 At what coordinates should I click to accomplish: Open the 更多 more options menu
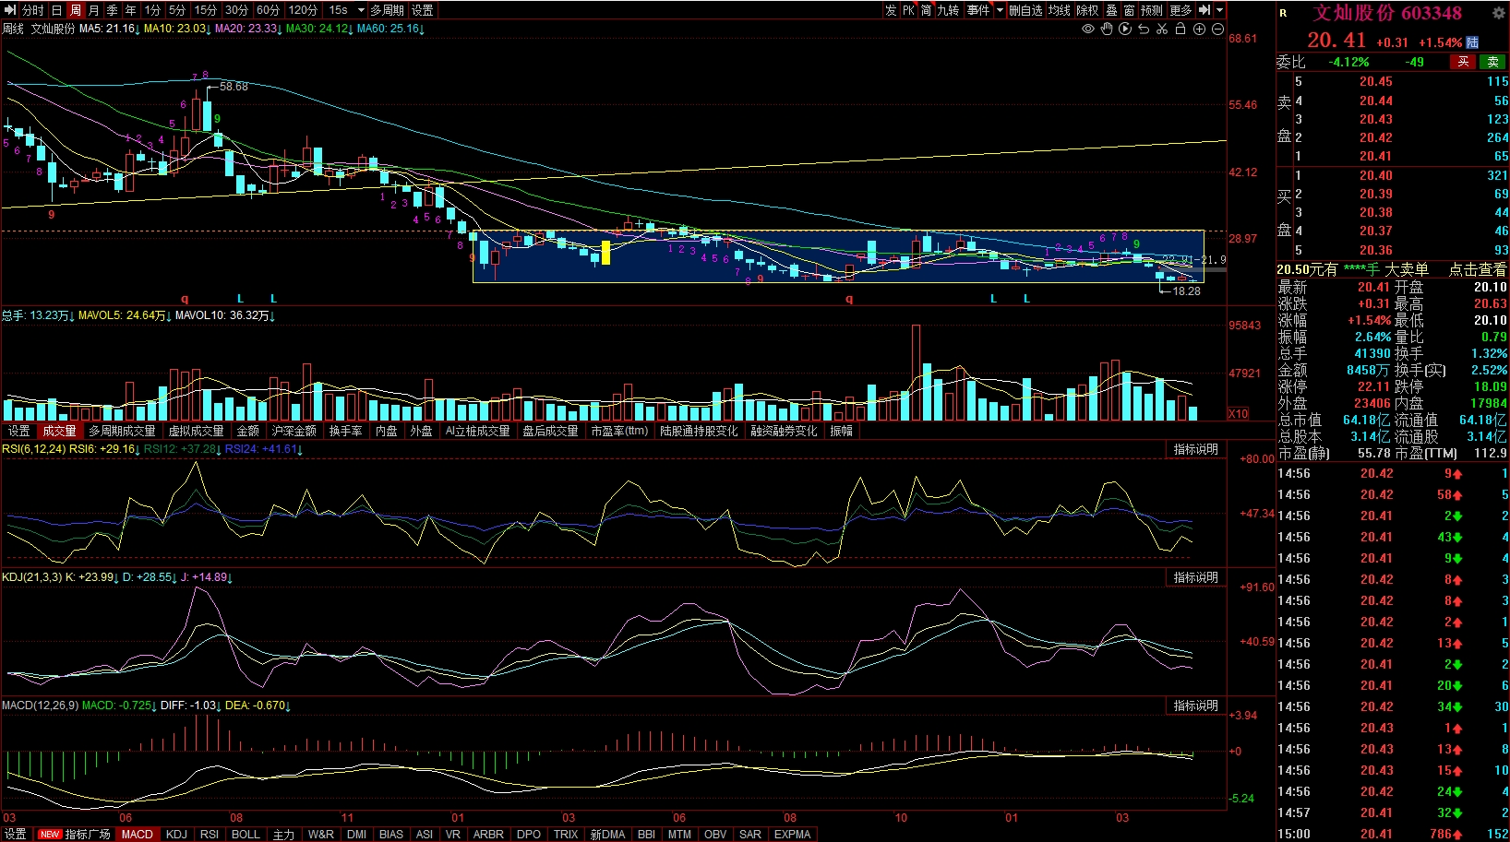tap(1180, 10)
